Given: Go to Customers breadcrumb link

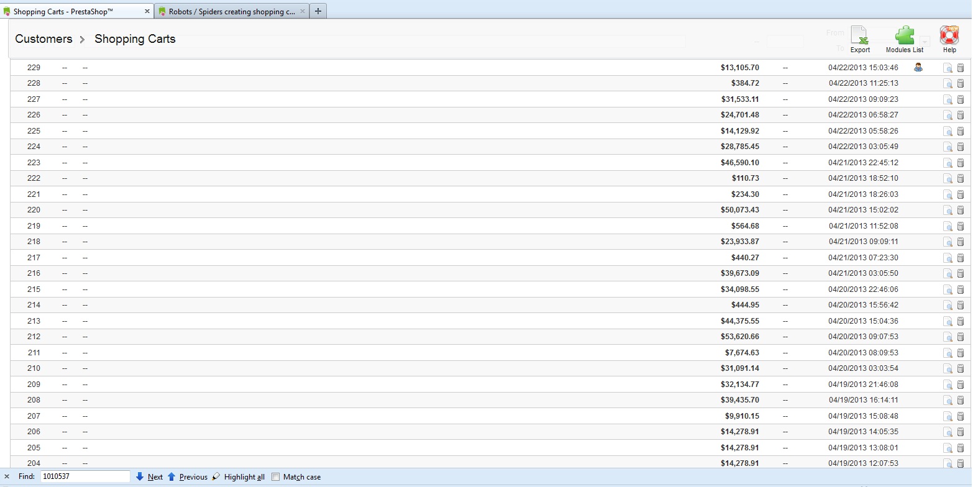Looking at the screenshot, I should tap(43, 39).
